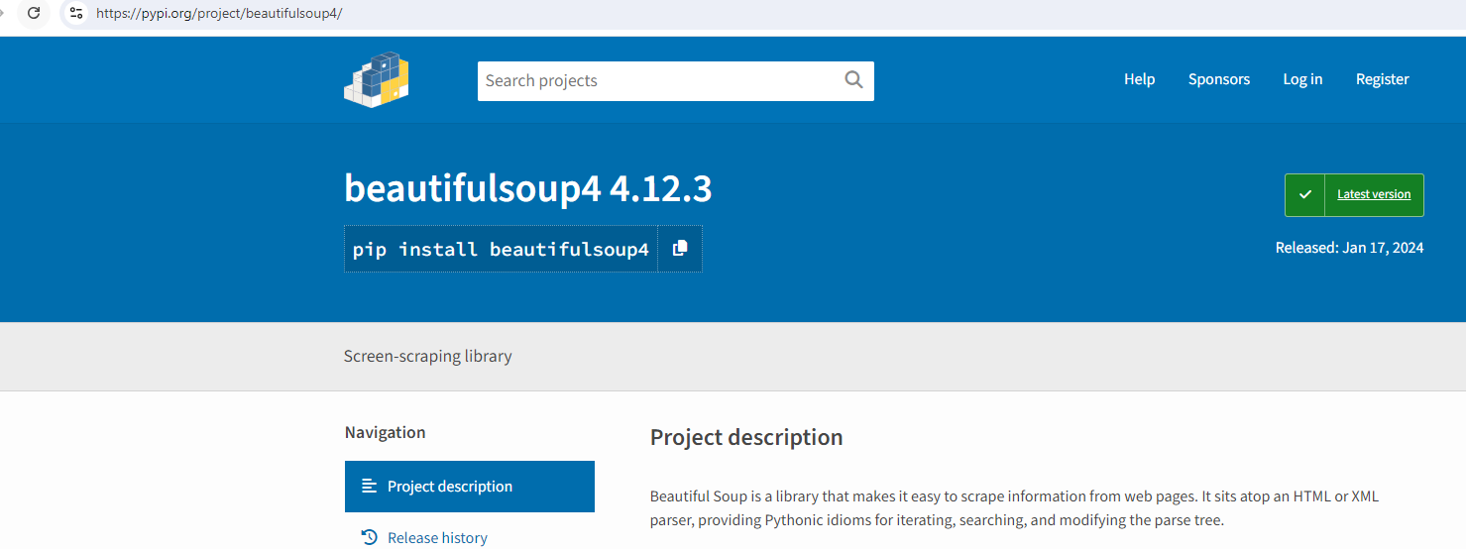The image size is (1466, 549).
Task: Open the site information icon in the address bar
Action: click(x=75, y=13)
